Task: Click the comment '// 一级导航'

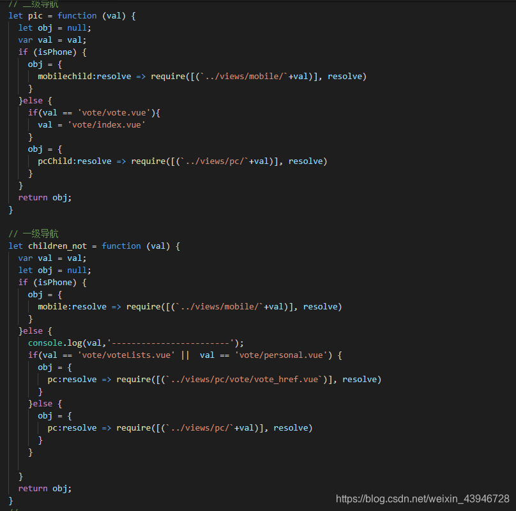Action: tap(34, 233)
